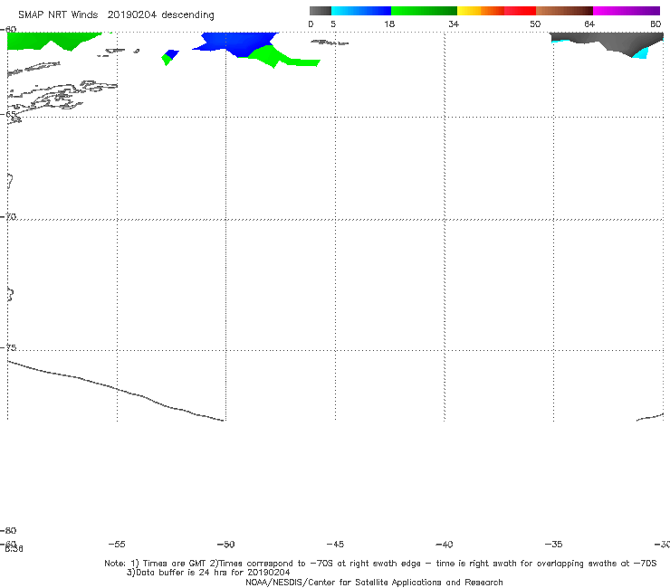Click the color bar label '64'

pyautogui.click(x=589, y=24)
